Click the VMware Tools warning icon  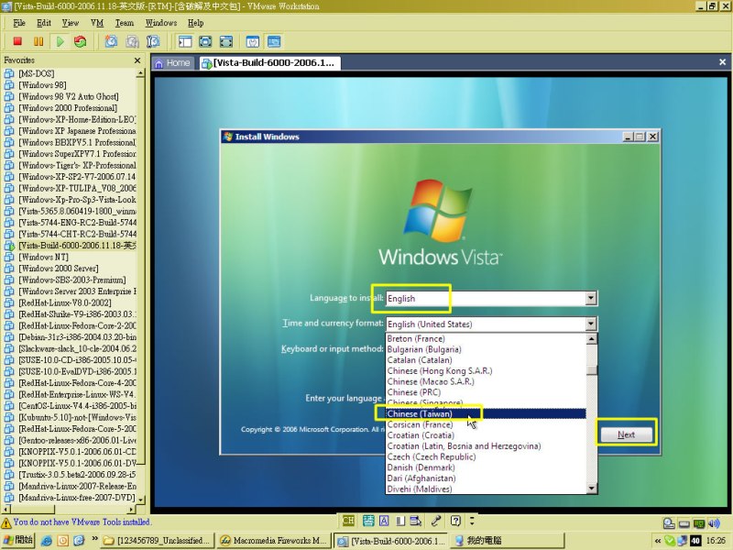(6, 522)
